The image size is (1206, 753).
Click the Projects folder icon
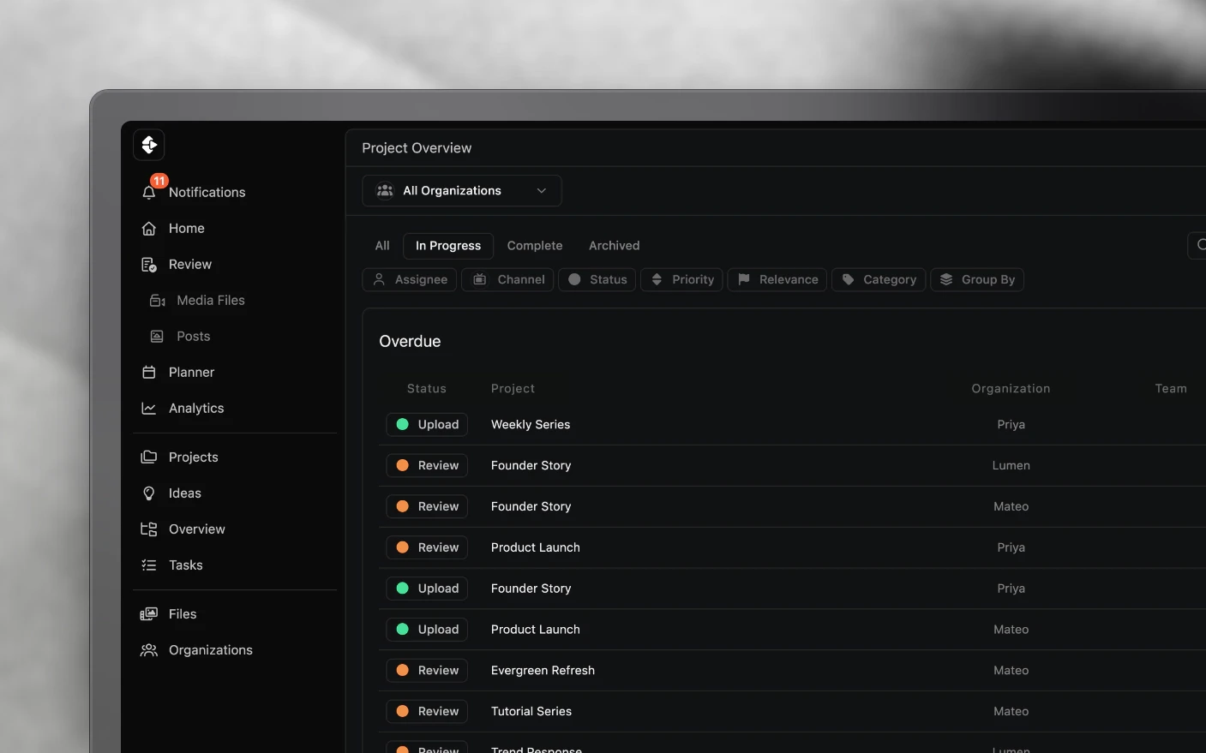pyautogui.click(x=149, y=457)
